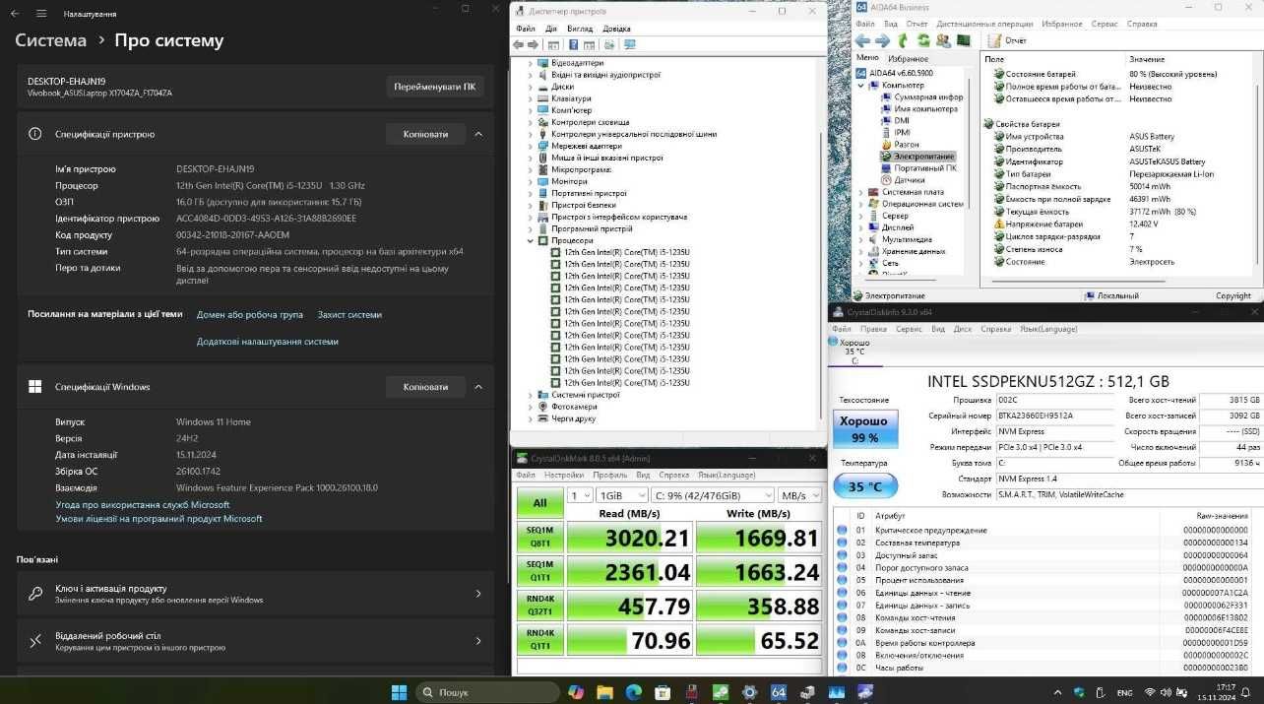This screenshot has height=704, width=1264.
Task: Collapse Процесори in Device Manager
Action: coord(530,240)
